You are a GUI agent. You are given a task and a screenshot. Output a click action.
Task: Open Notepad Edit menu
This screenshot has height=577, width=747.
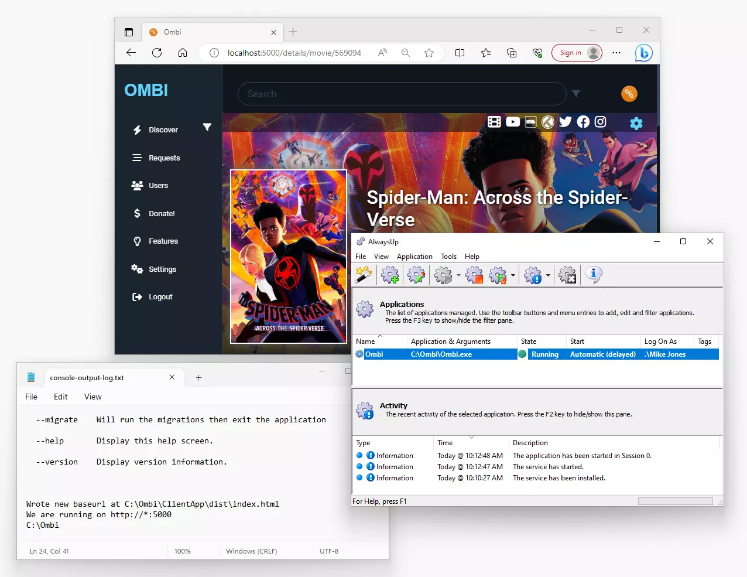point(61,397)
